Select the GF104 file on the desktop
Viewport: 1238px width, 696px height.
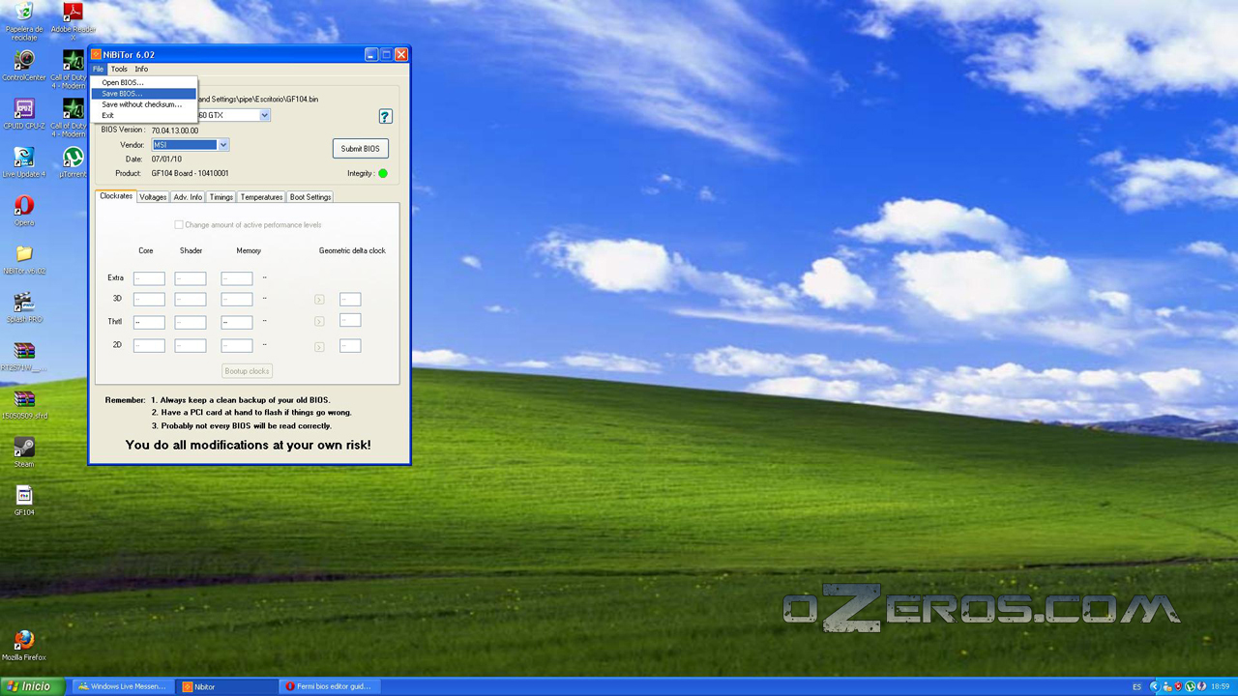(24, 501)
